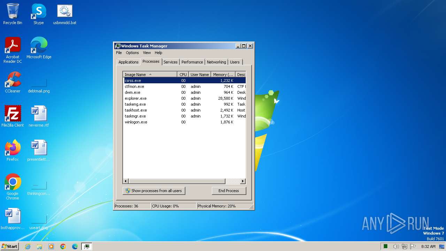This screenshot has width=446, height=251.
Task: Click the Task Manager title bar icon
Action: pos(118,46)
